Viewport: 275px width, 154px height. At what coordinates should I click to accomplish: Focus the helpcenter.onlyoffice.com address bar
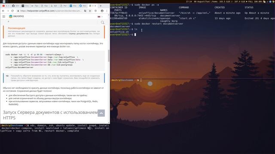click(51, 11)
